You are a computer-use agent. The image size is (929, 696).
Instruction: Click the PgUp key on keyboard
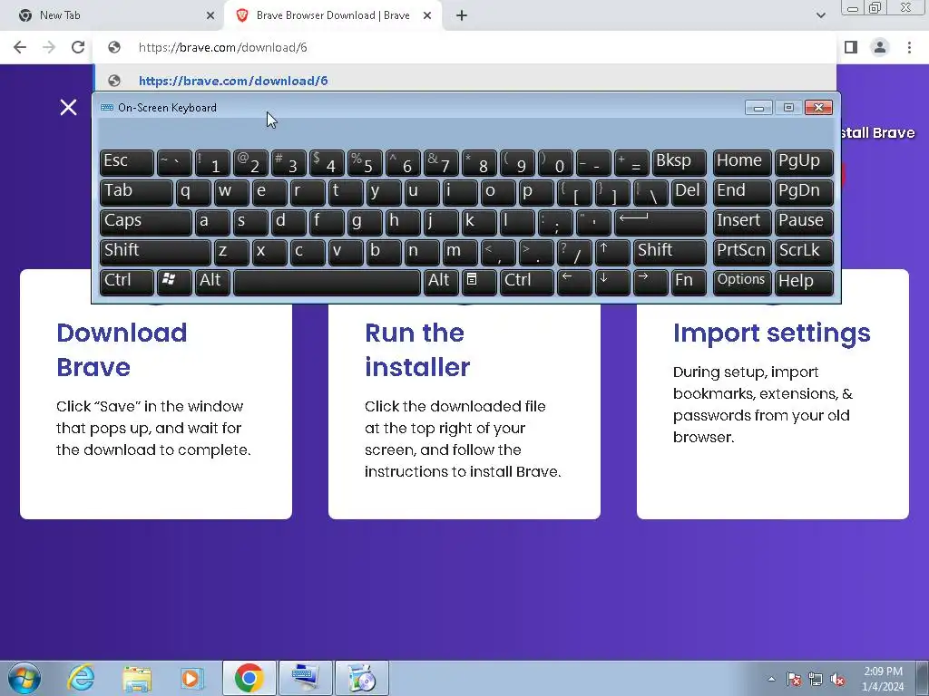point(804,162)
